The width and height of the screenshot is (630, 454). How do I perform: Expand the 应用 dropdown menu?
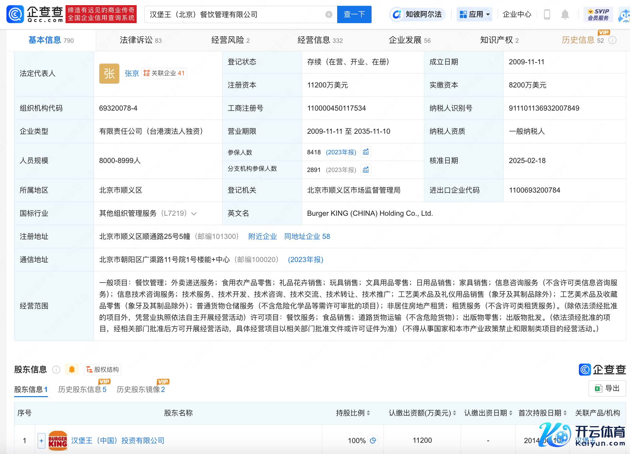click(x=474, y=14)
